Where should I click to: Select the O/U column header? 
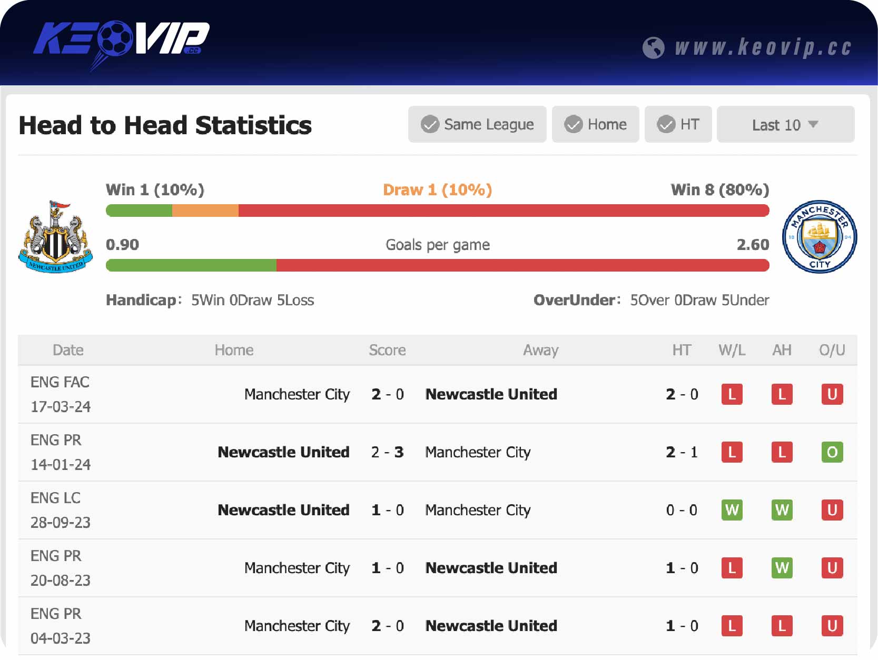pos(833,349)
